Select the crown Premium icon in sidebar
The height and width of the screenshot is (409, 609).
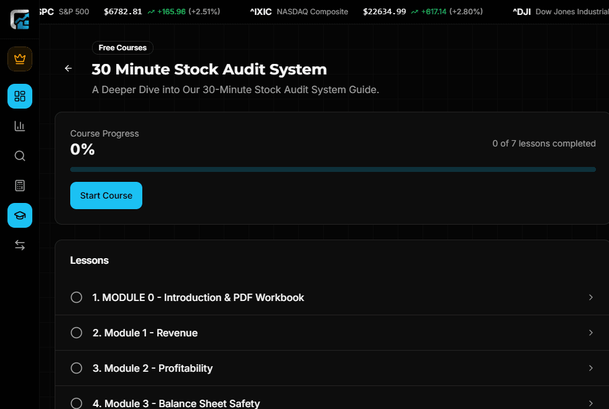19,59
